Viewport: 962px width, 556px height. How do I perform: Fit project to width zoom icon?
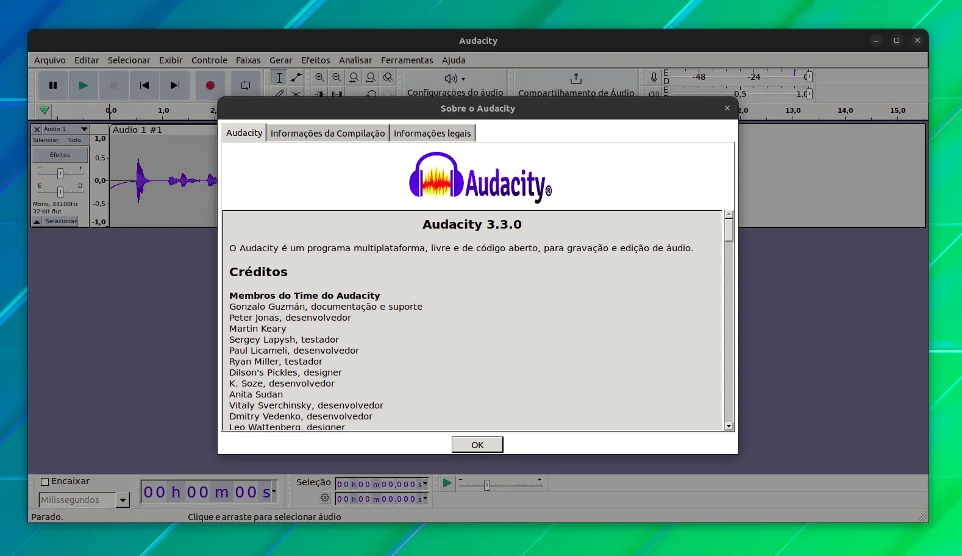tap(371, 77)
